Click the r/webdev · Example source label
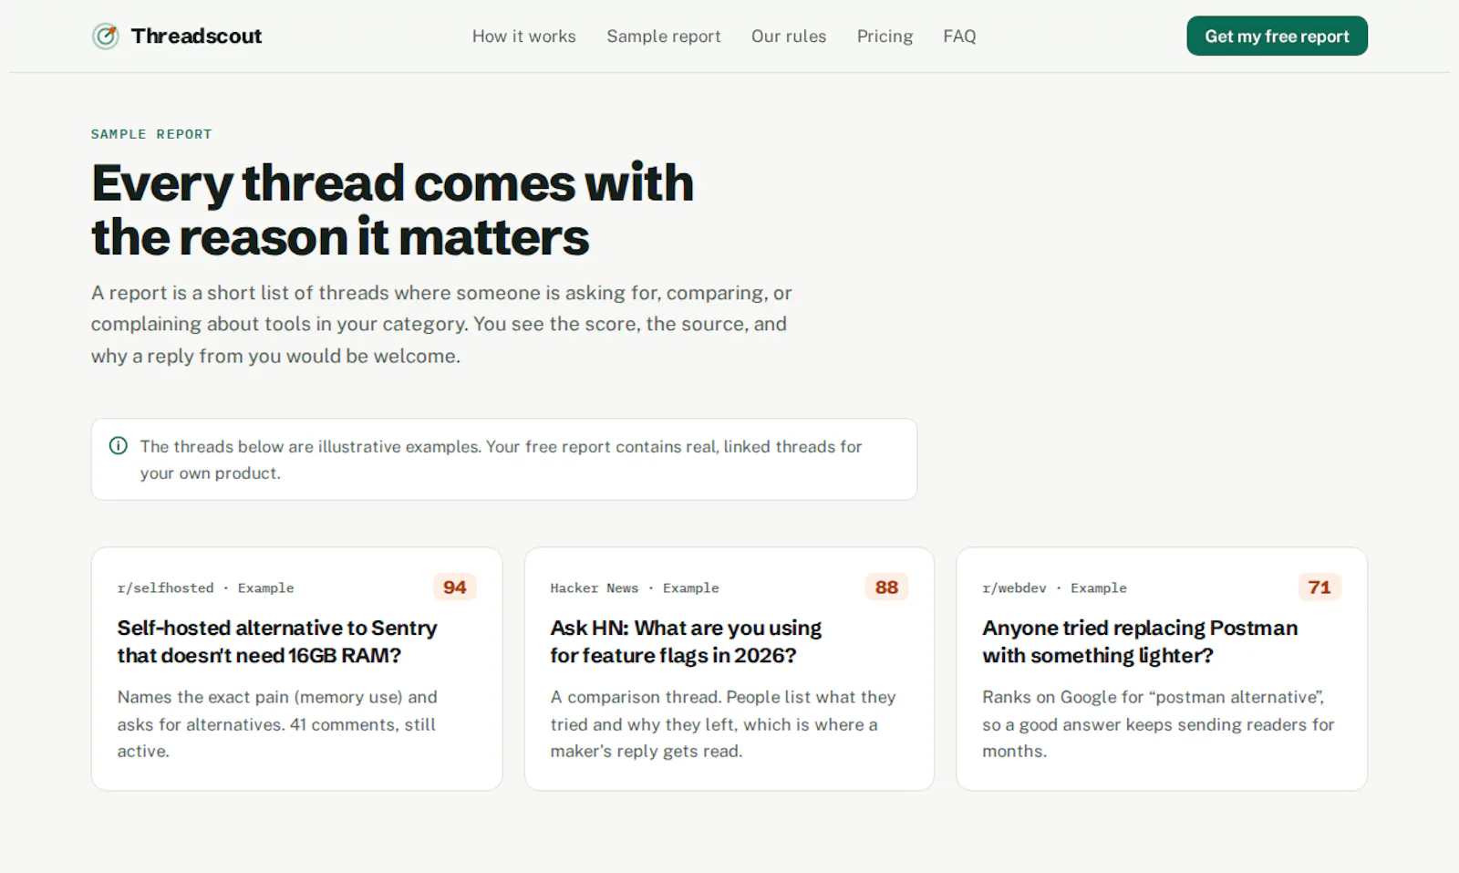Image resolution: width=1459 pixels, height=873 pixels. click(x=1054, y=588)
